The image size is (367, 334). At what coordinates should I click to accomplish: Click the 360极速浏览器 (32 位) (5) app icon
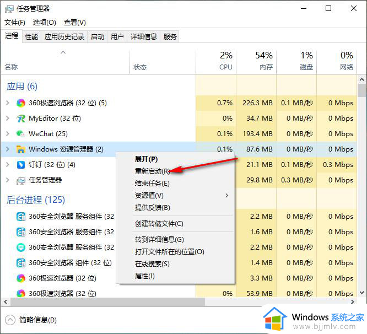(x=21, y=103)
